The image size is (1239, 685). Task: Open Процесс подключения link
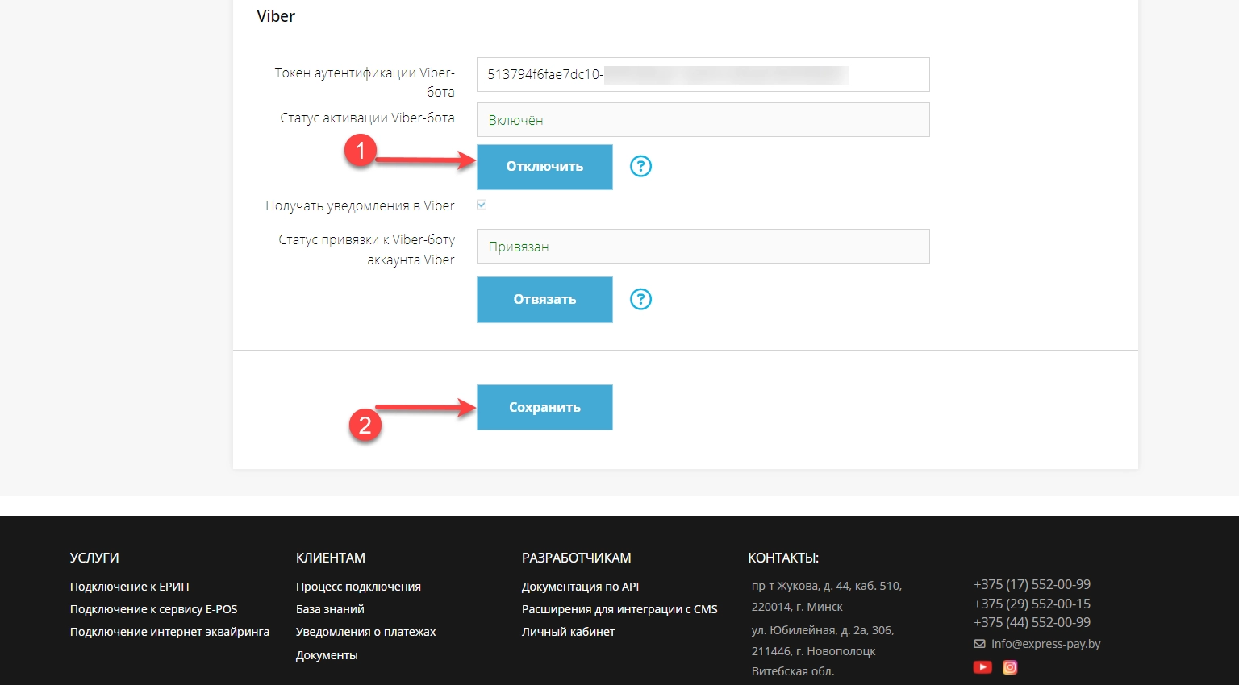[x=358, y=587]
